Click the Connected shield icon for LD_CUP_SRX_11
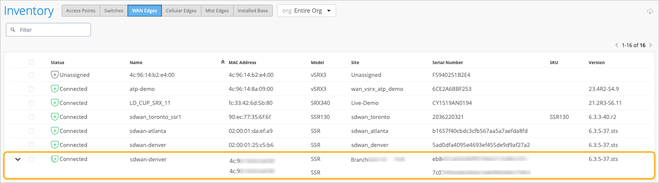The width and height of the screenshot is (659, 183). [x=54, y=103]
